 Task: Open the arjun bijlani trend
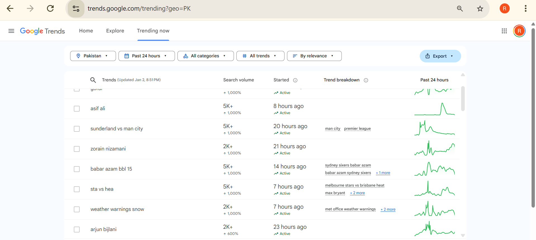point(103,229)
